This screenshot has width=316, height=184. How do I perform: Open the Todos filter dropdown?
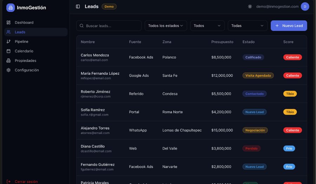(x=207, y=26)
